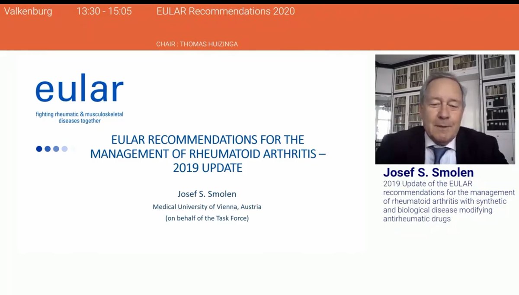
Task: Click the speaker webcam video thumbnail
Action: [x=445, y=109]
